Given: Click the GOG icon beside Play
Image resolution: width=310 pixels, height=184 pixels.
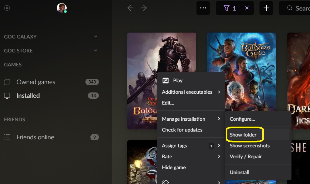Looking at the screenshot, I should (x=166, y=80).
